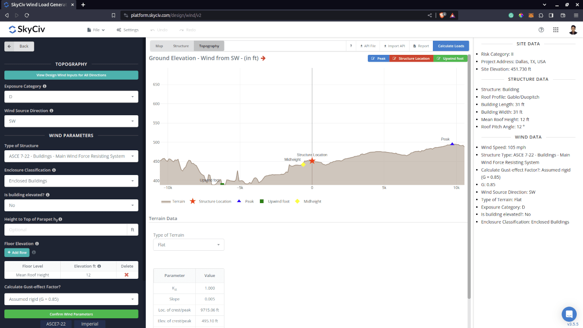583x328 pixels.
Task: Open the Is building elevated dropdown
Action: (71, 206)
